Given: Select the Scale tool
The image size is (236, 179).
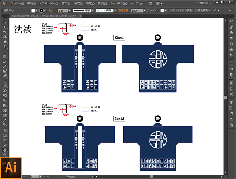Looking at the screenshot, I should (x=5, y=86).
